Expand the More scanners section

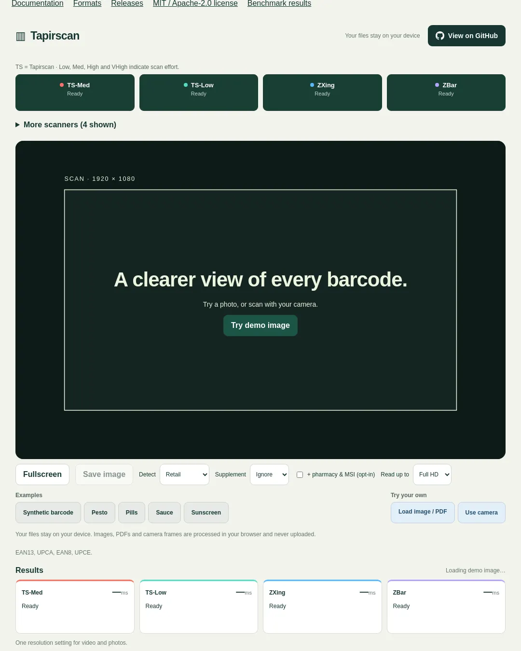click(66, 124)
